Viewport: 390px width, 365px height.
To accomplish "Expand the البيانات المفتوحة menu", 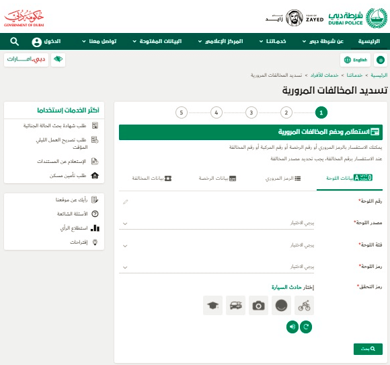I will (x=157, y=41).
